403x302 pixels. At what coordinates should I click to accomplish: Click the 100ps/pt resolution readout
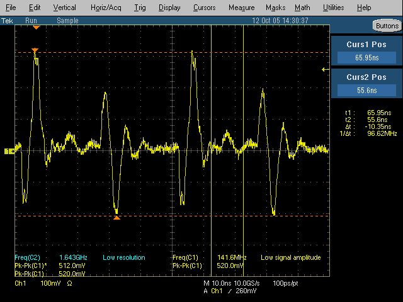pyautogui.click(x=285, y=283)
